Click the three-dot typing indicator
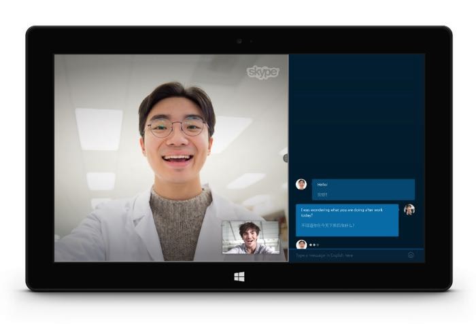The height and width of the screenshot is (324, 476). point(314,245)
